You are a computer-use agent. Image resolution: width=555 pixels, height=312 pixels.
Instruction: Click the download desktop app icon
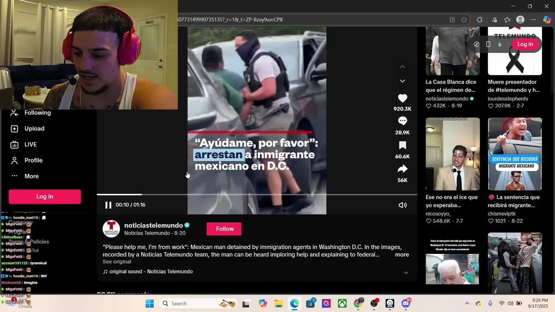tap(499, 44)
